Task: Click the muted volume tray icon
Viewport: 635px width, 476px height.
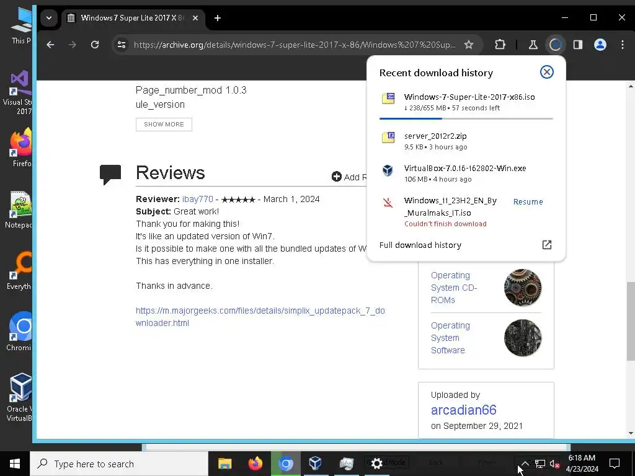Action: [x=554, y=464]
